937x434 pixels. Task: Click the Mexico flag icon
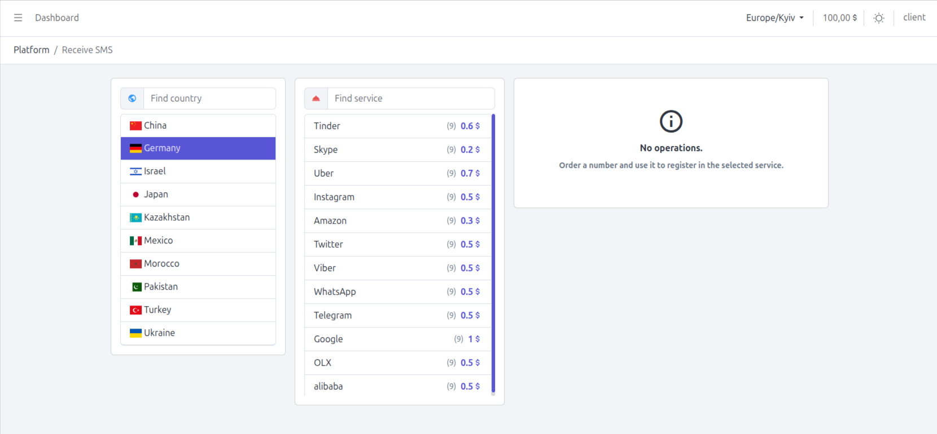[x=135, y=241]
